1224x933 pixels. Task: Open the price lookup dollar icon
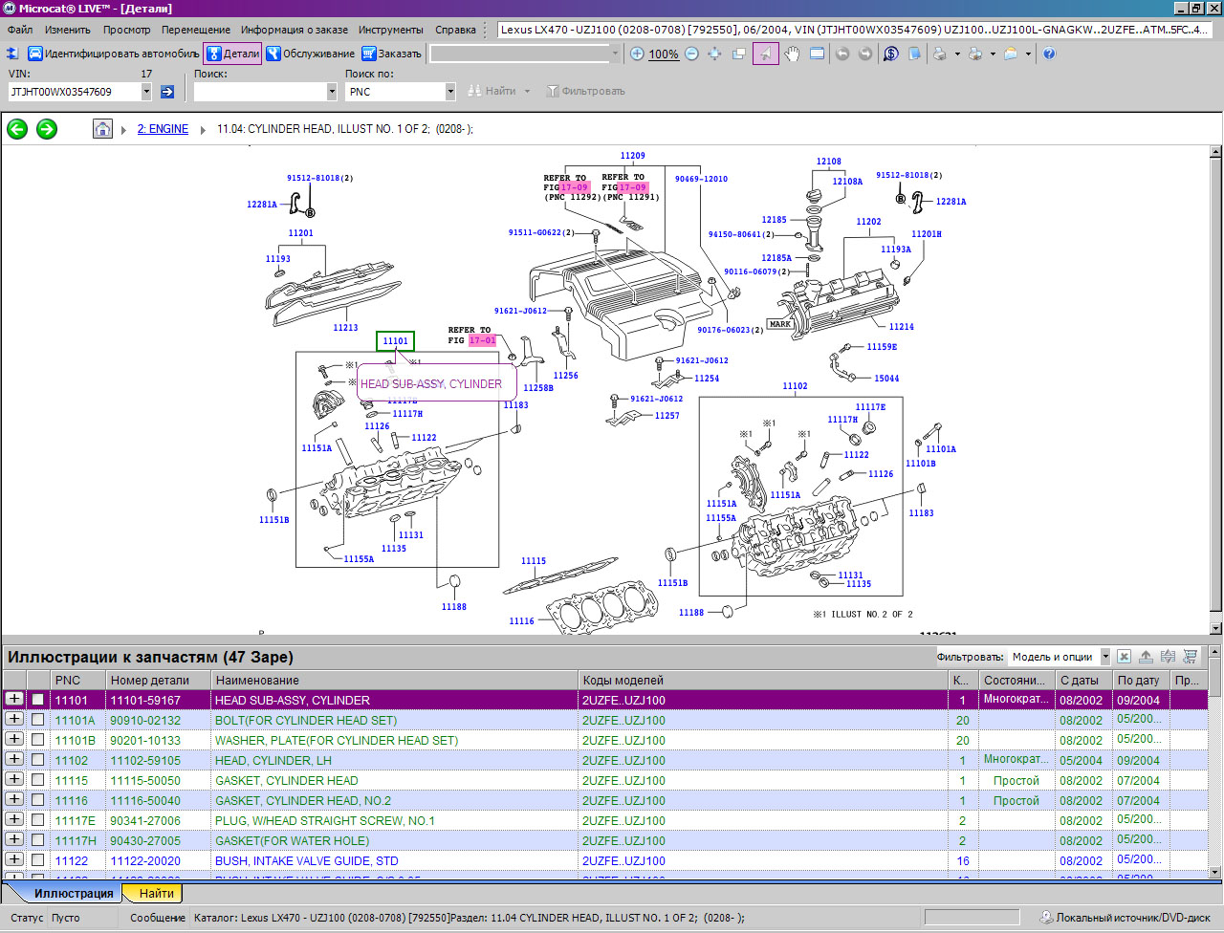tap(891, 54)
